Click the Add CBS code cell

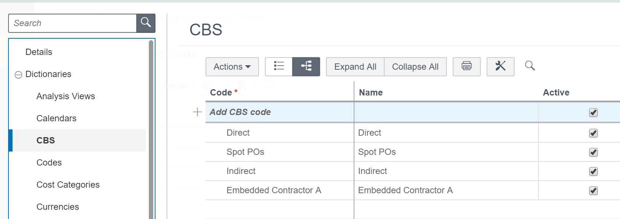click(279, 112)
